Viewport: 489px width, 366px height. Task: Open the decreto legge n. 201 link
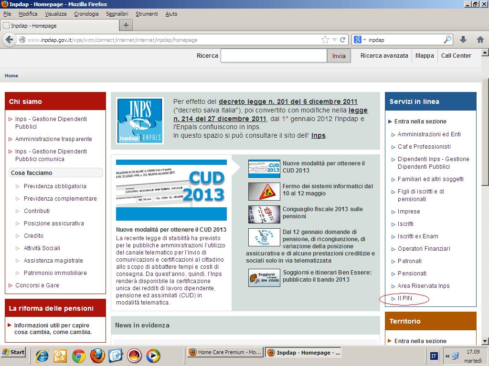288,102
